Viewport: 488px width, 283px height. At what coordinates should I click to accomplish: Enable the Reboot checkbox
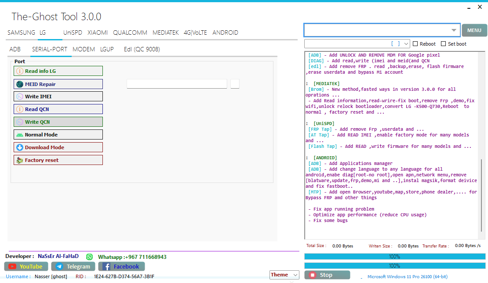point(415,44)
